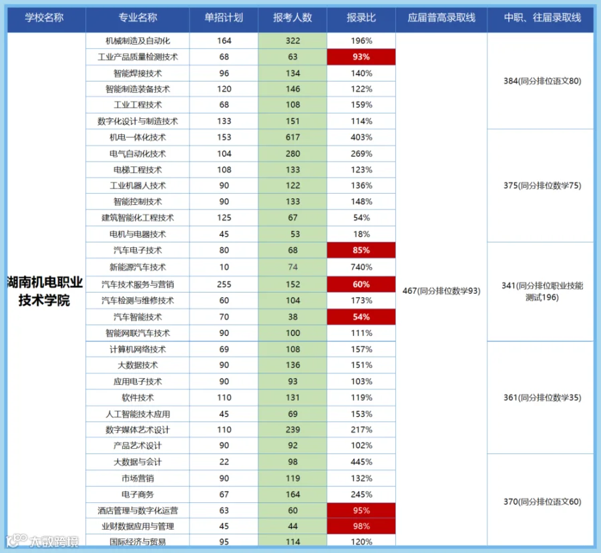Click the 计算机网络技术 major name
The height and width of the screenshot is (553, 601).
pyautogui.click(x=138, y=349)
